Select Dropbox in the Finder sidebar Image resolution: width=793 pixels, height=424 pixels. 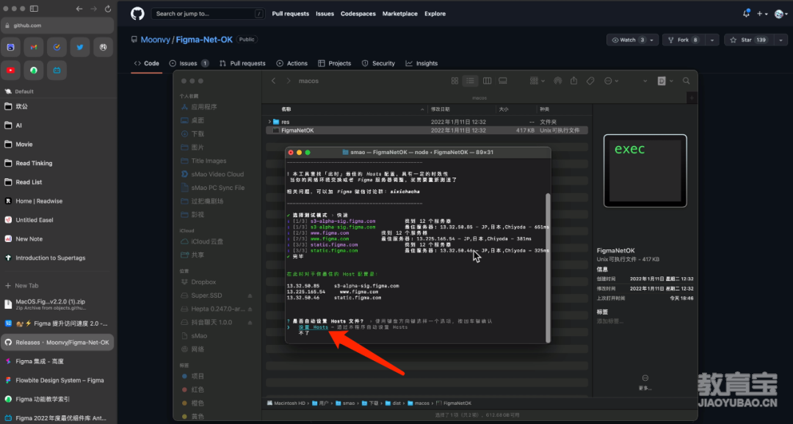pyautogui.click(x=203, y=282)
